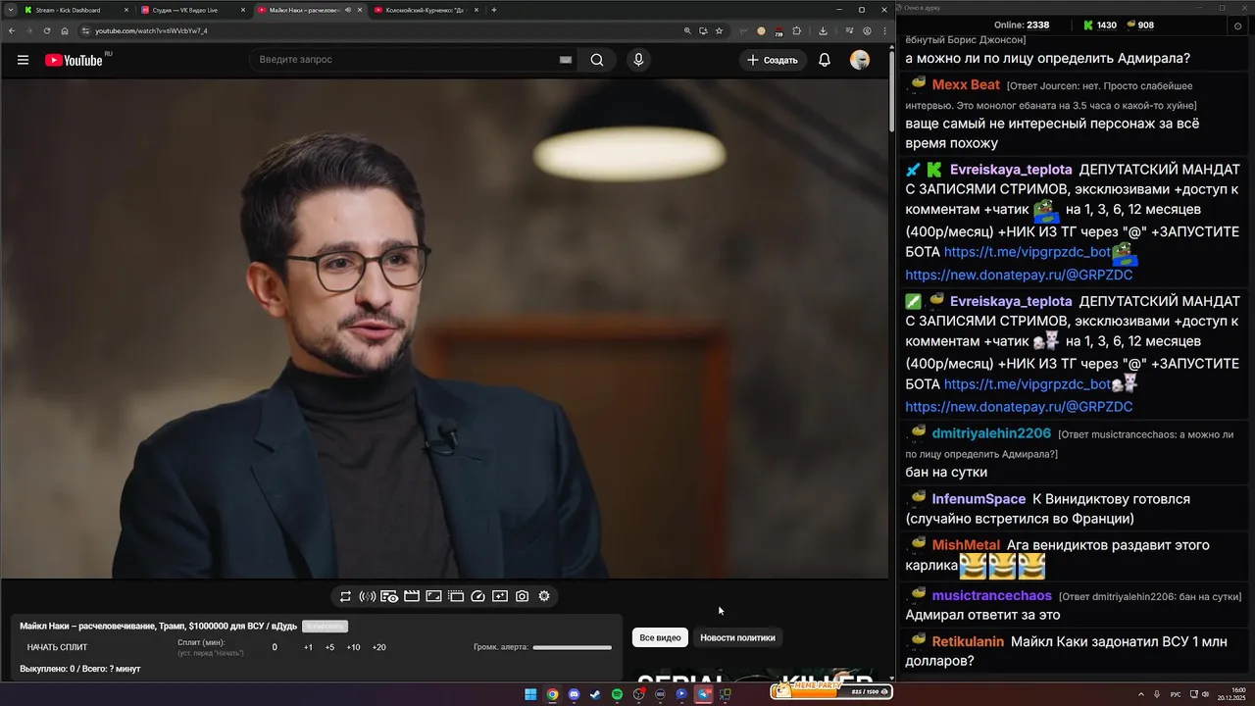Open Windows Start menu
Image resolution: width=1255 pixels, height=706 pixels.
tap(530, 694)
